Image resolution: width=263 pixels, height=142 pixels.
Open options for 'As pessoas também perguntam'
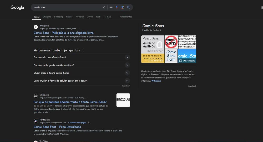(83, 50)
